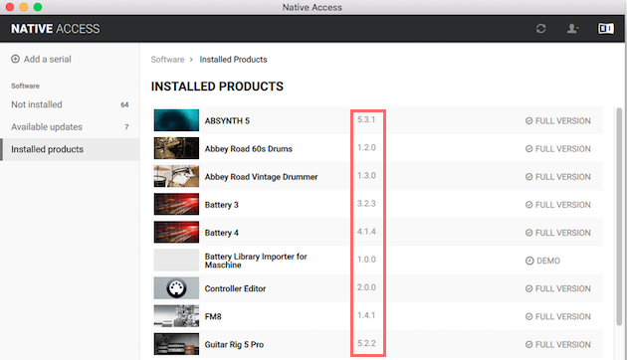Select Installed products in sidebar
Viewport: 627px width, 360px height.
(70, 149)
